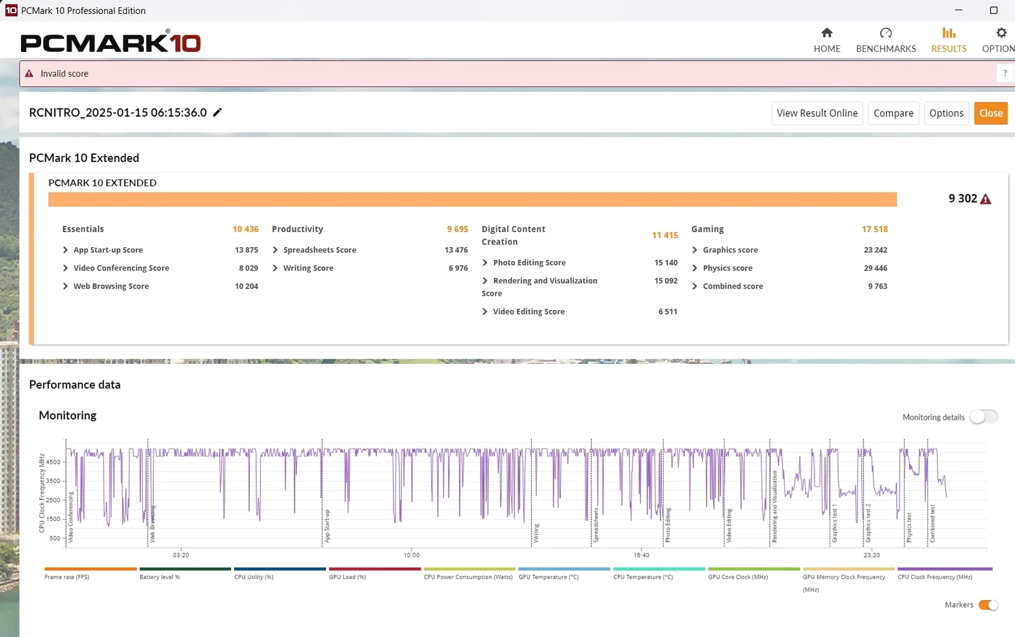This screenshot has width=1015, height=637.
Task: Enable the Monitoring details toggle
Action: point(983,416)
